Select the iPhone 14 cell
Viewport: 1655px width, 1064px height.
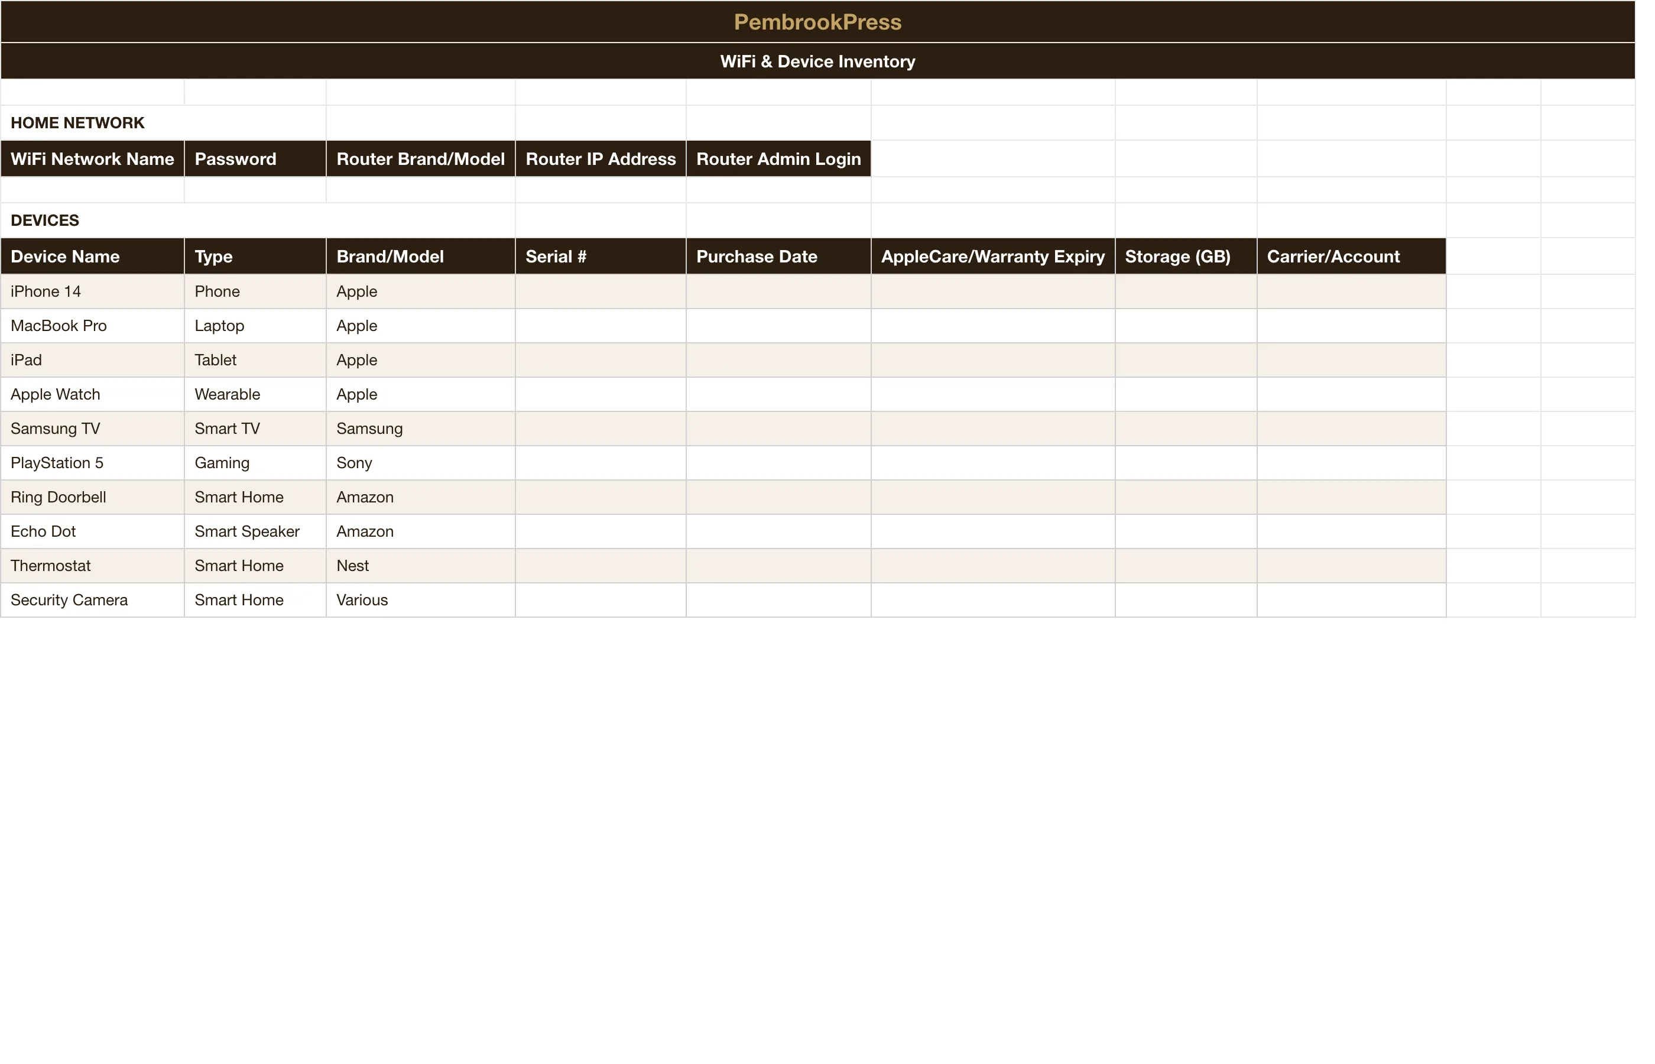(x=93, y=291)
